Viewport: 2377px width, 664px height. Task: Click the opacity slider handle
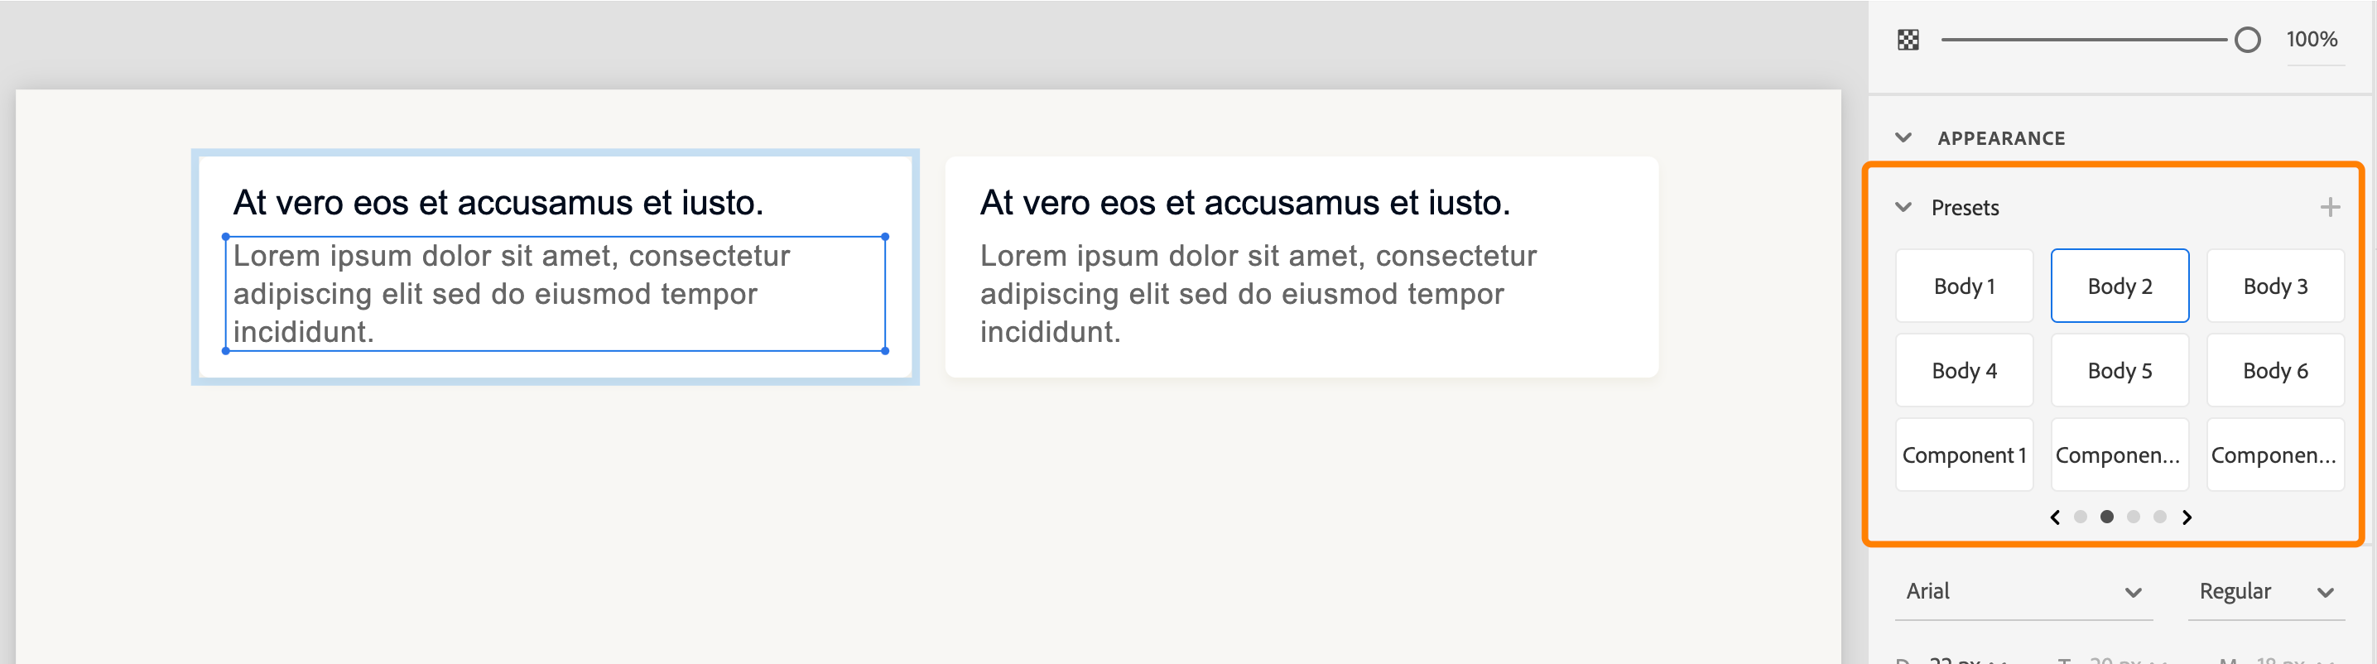point(2247,40)
